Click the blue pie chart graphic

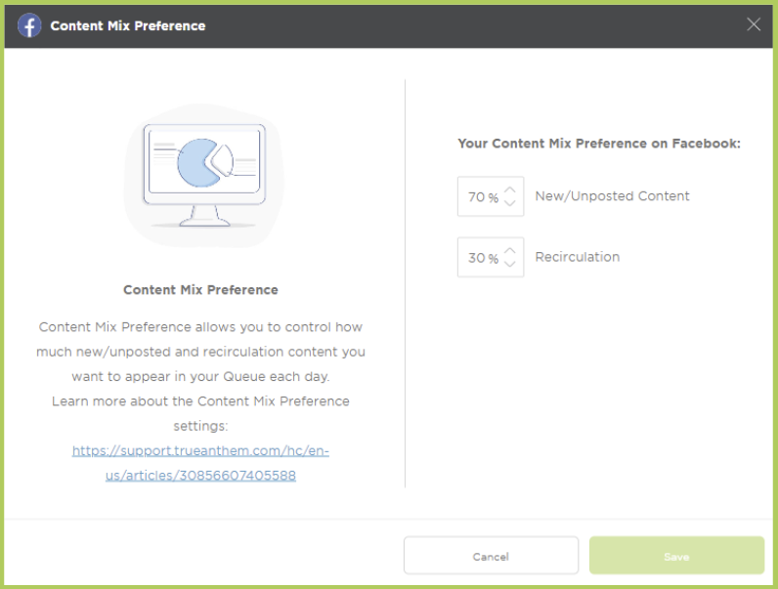pyautogui.click(x=199, y=162)
